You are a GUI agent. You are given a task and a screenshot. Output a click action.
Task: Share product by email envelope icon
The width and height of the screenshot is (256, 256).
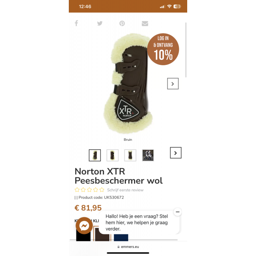coord(145,24)
